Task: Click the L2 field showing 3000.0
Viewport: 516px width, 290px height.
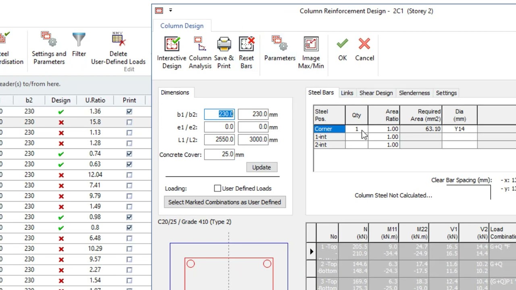Action: (x=253, y=139)
